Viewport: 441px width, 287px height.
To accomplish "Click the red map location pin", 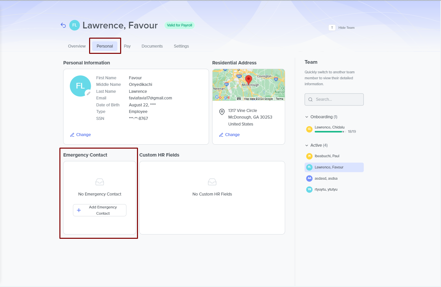I will tap(249, 80).
